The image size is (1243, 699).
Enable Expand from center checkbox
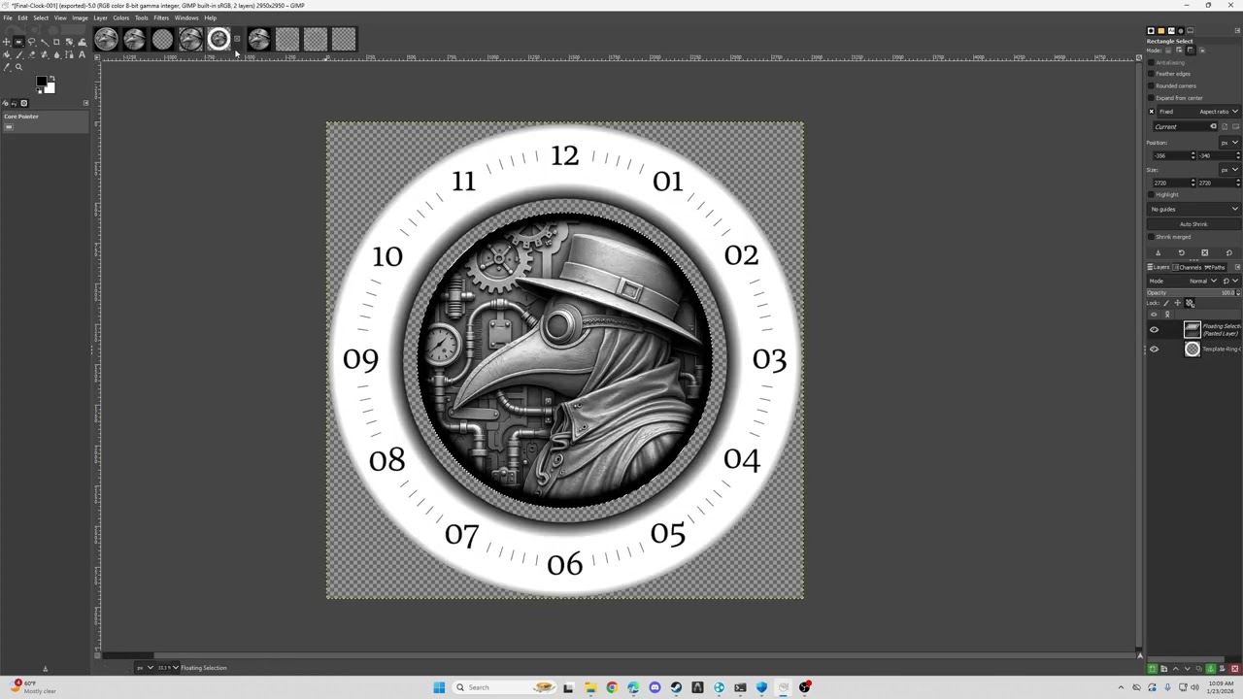(x=1151, y=98)
